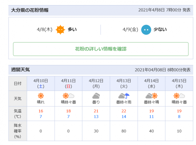Click the 4月13日 (火) date column header
This screenshot has width=196, height=145.
coord(124,83)
